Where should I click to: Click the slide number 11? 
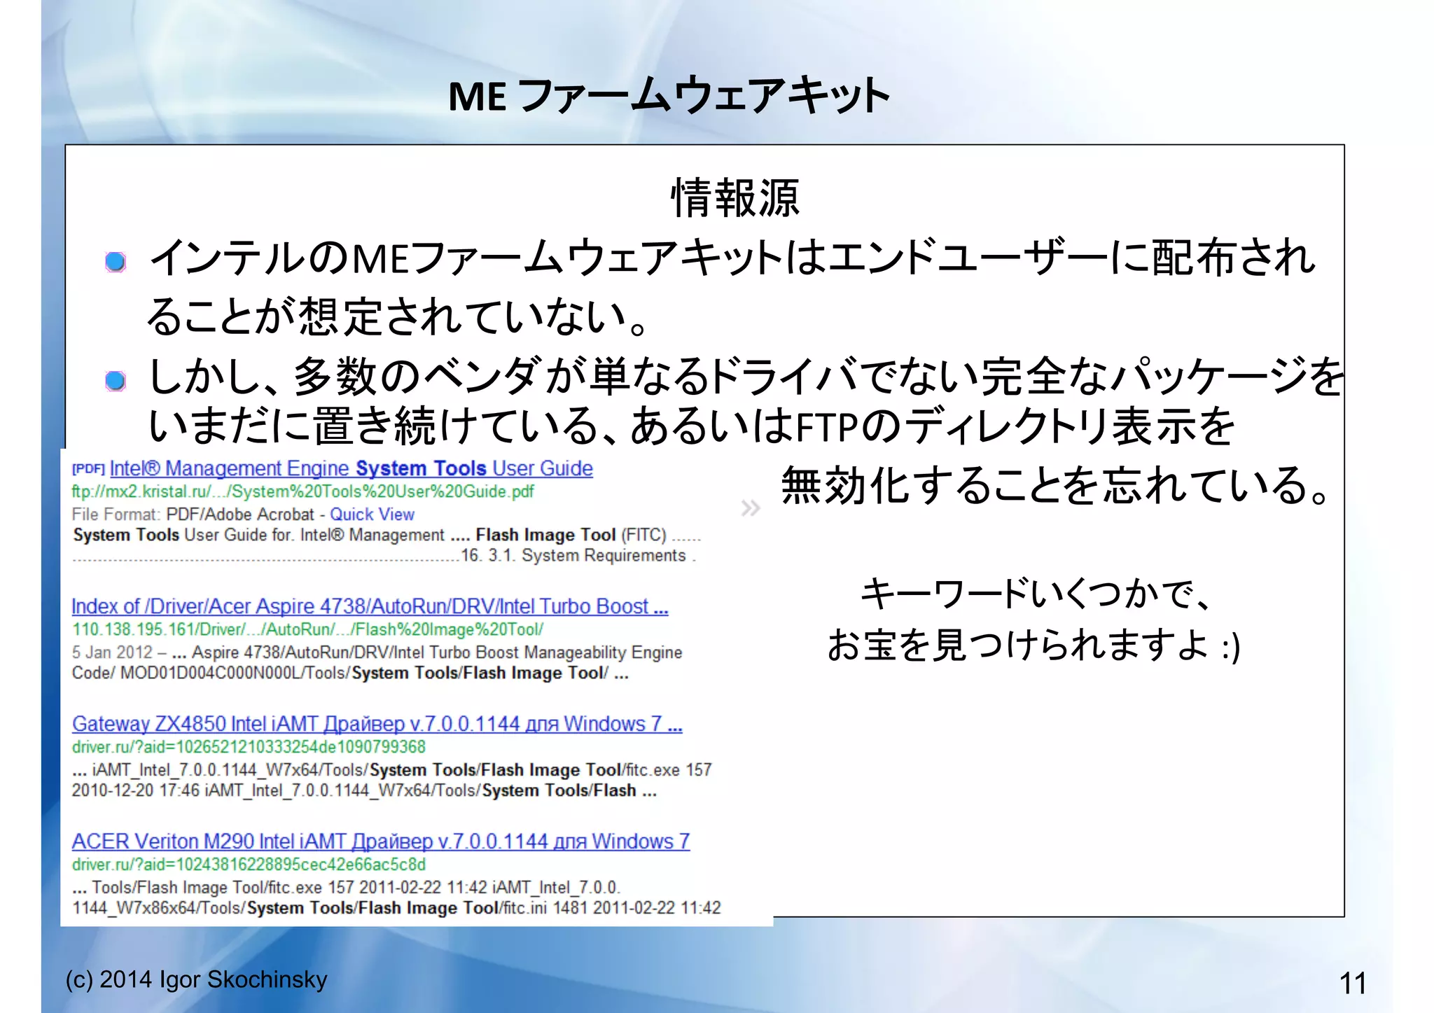click(x=1352, y=984)
